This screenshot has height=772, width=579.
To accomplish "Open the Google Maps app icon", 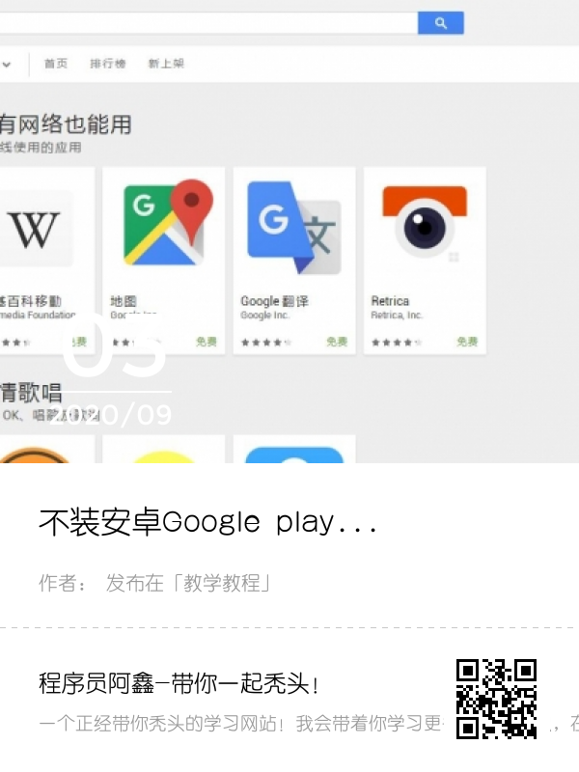I will pos(168,223).
